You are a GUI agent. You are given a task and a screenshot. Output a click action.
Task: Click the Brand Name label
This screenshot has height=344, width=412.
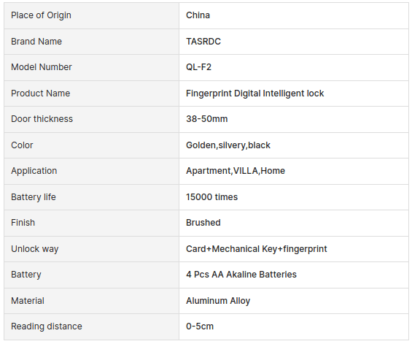36,42
